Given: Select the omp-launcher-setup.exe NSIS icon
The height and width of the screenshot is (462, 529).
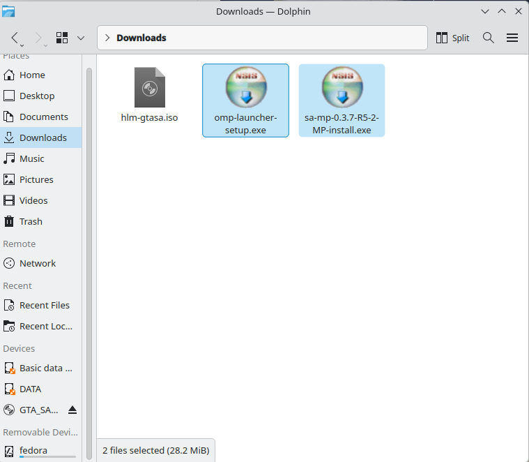Looking at the screenshot, I should pos(246,87).
